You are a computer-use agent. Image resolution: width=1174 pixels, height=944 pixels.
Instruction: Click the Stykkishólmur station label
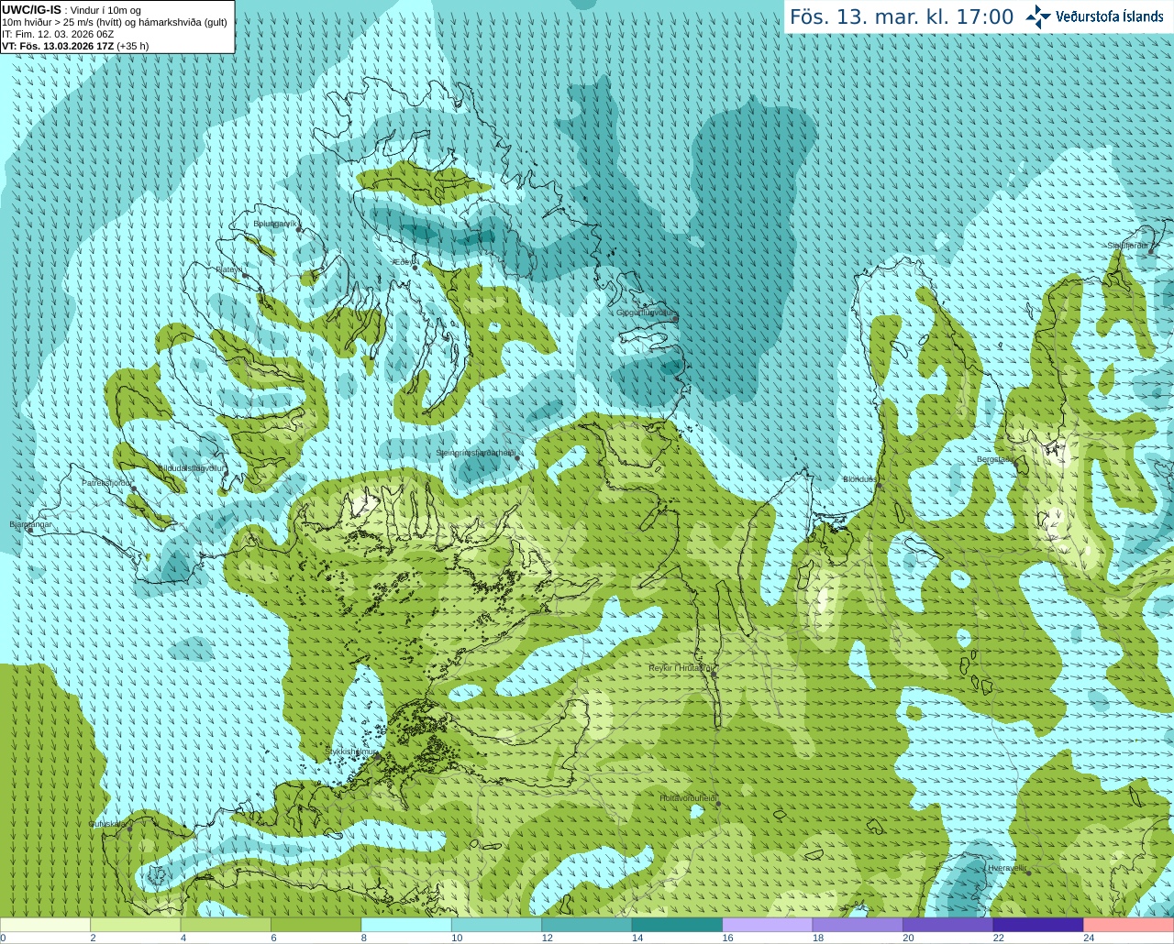(351, 752)
